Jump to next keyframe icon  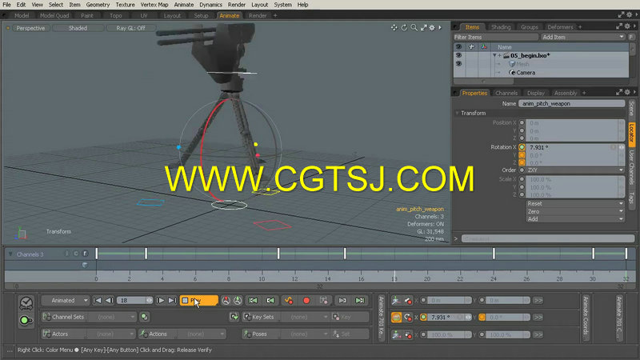point(342,301)
